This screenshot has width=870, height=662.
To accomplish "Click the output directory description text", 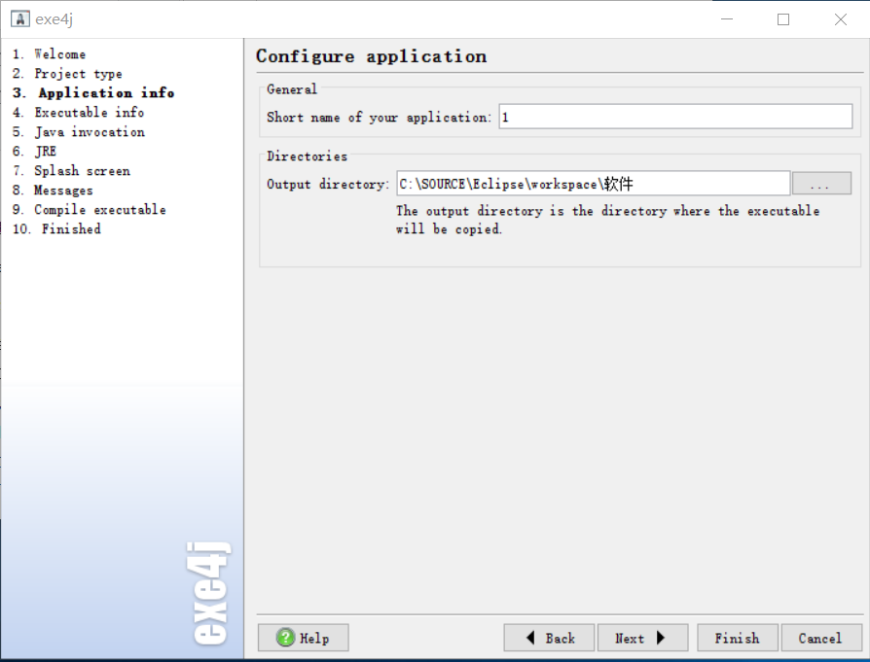I will click(x=607, y=220).
